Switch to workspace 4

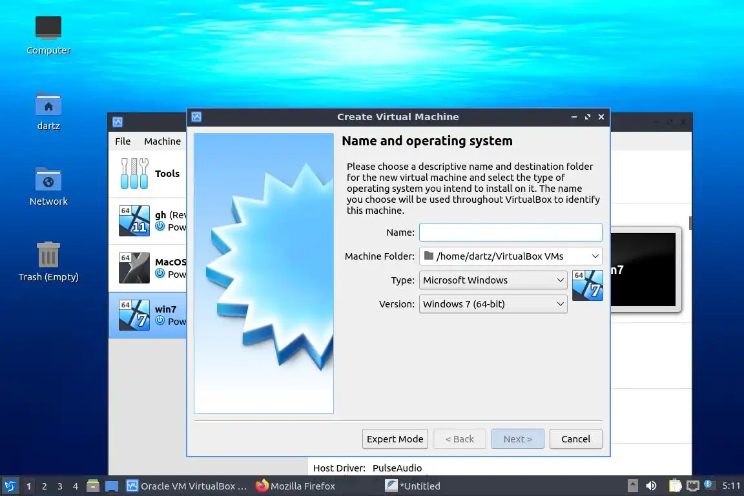tap(76, 486)
